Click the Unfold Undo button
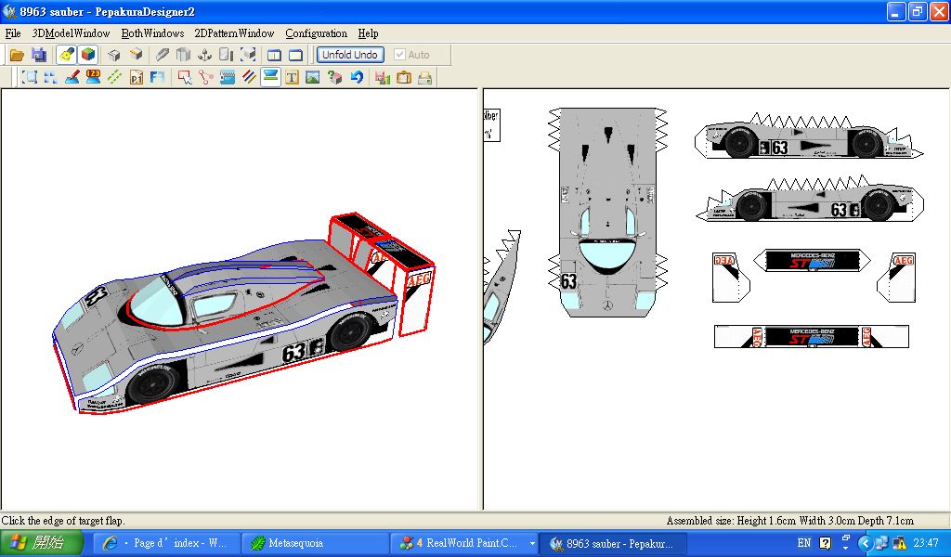Viewport: 951px width, 557px height. [350, 55]
